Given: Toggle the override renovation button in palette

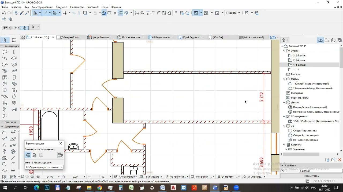Looking at the screenshot, I should 60,155.
